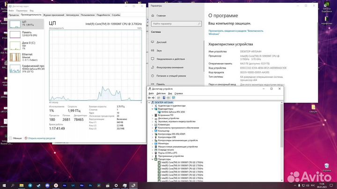Viewport: 337px width, 189px height.
Task: Open Уведомления и действия settings
Action: (x=170, y=59)
